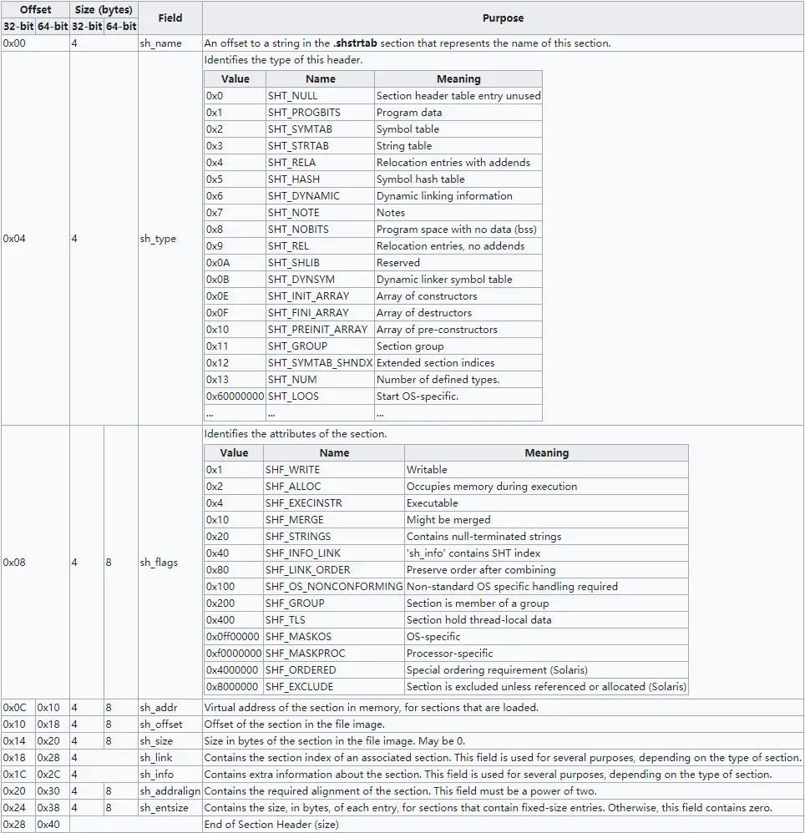The image size is (805, 833).
Task: Click the SHF_LINK_ORDER name cell
Action: [334, 569]
